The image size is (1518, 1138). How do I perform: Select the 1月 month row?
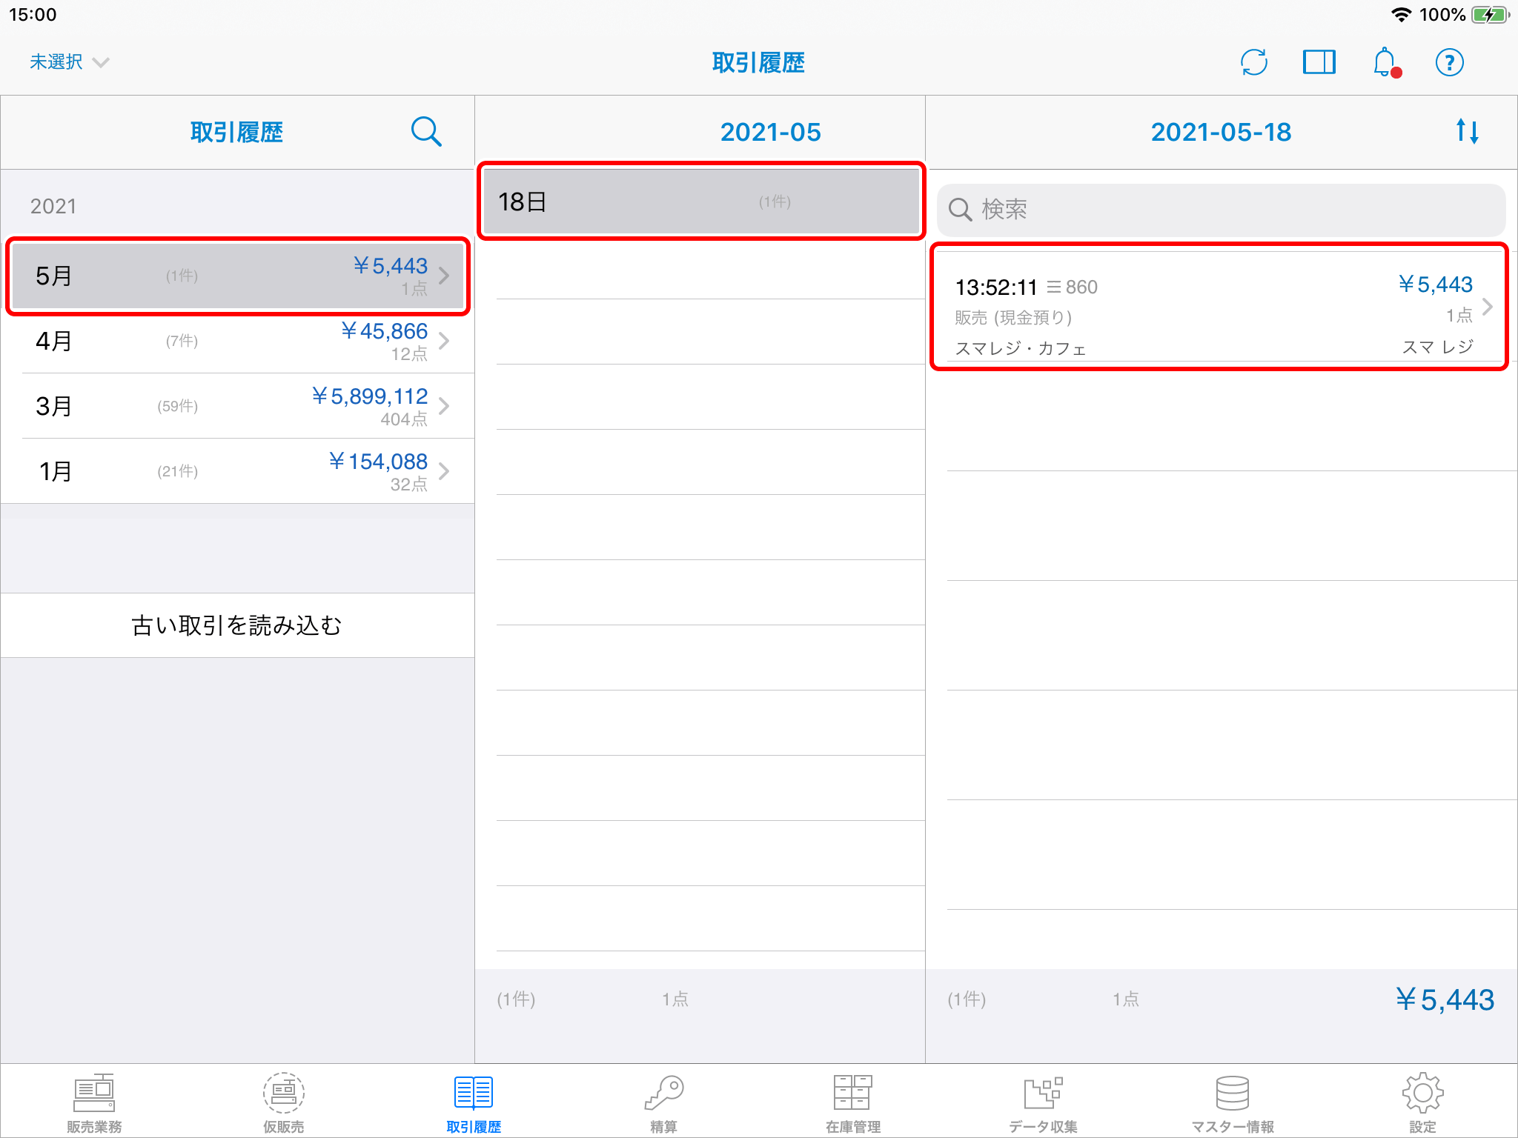[238, 471]
